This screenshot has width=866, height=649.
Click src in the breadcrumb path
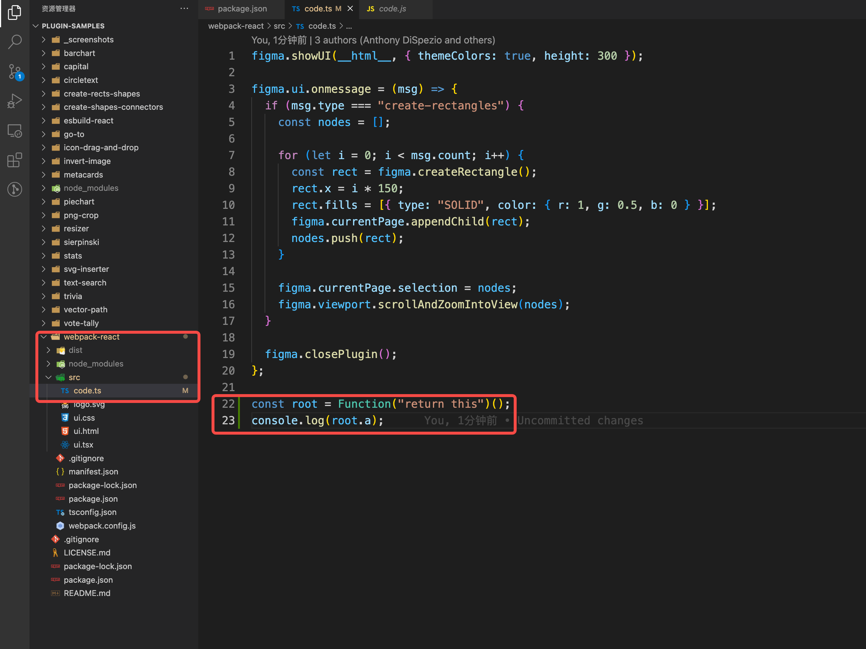(x=279, y=26)
